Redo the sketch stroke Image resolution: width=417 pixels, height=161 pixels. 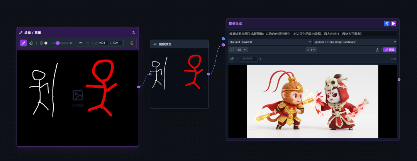88,43
